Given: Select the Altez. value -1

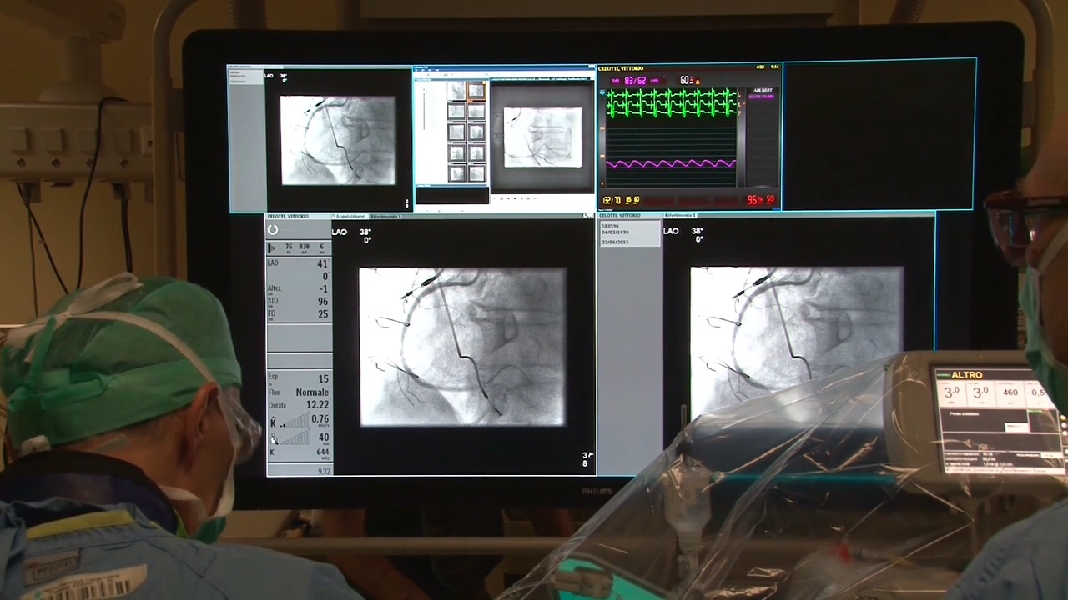Looking at the screenshot, I should [x=323, y=289].
